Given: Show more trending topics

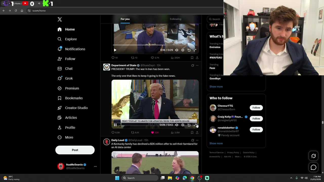Looking at the screenshot, I should [x=216, y=86].
